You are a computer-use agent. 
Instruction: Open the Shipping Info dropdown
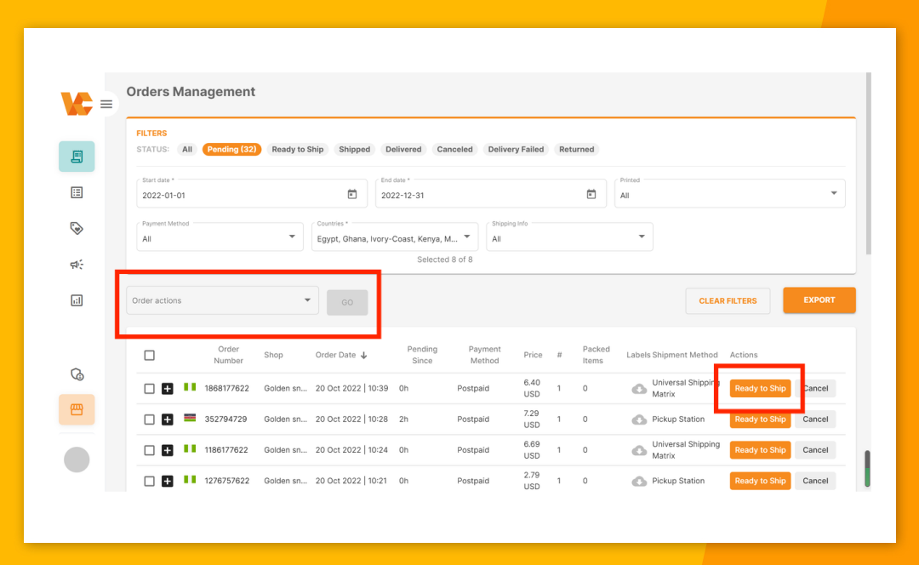(569, 237)
